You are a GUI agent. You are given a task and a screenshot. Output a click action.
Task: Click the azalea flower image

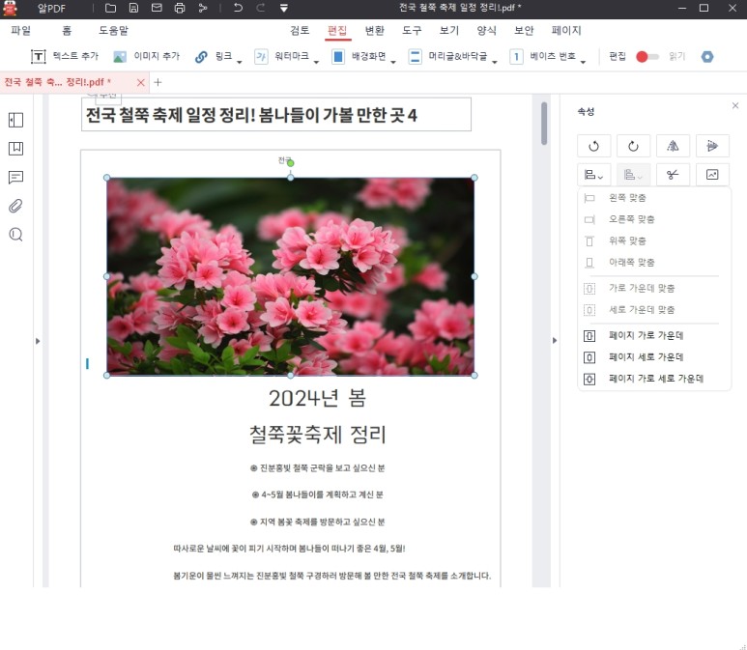(290, 276)
